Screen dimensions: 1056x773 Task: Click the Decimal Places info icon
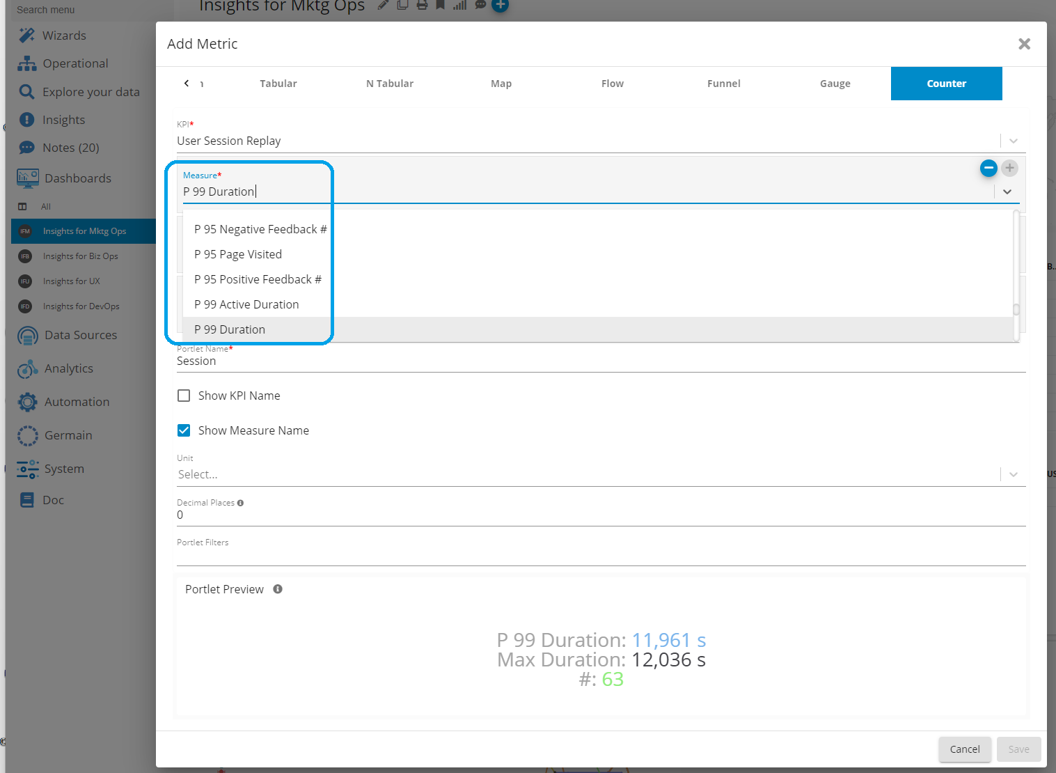pyautogui.click(x=240, y=503)
